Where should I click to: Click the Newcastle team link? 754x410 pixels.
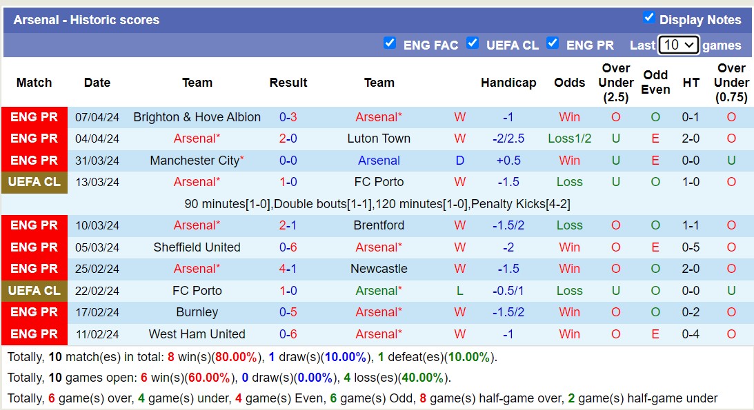pyautogui.click(x=379, y=269)
